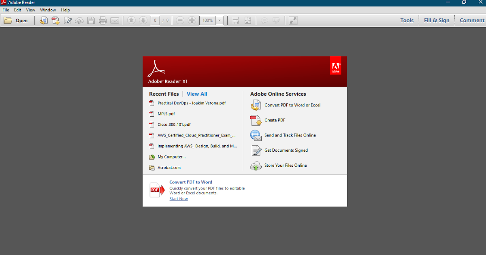Click the zoom out minus control
This screenshot has width=486, height=255.
pos(180,20)
